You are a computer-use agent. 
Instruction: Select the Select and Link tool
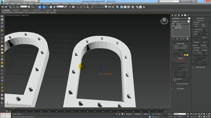coord(10,7)
